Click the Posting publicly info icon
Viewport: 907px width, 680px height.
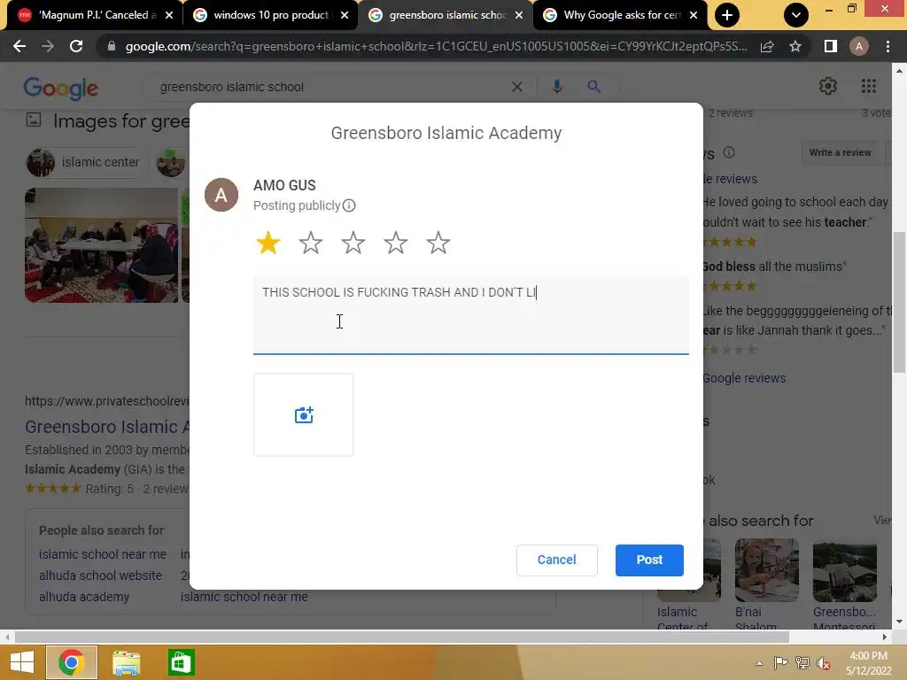(349, 205)
